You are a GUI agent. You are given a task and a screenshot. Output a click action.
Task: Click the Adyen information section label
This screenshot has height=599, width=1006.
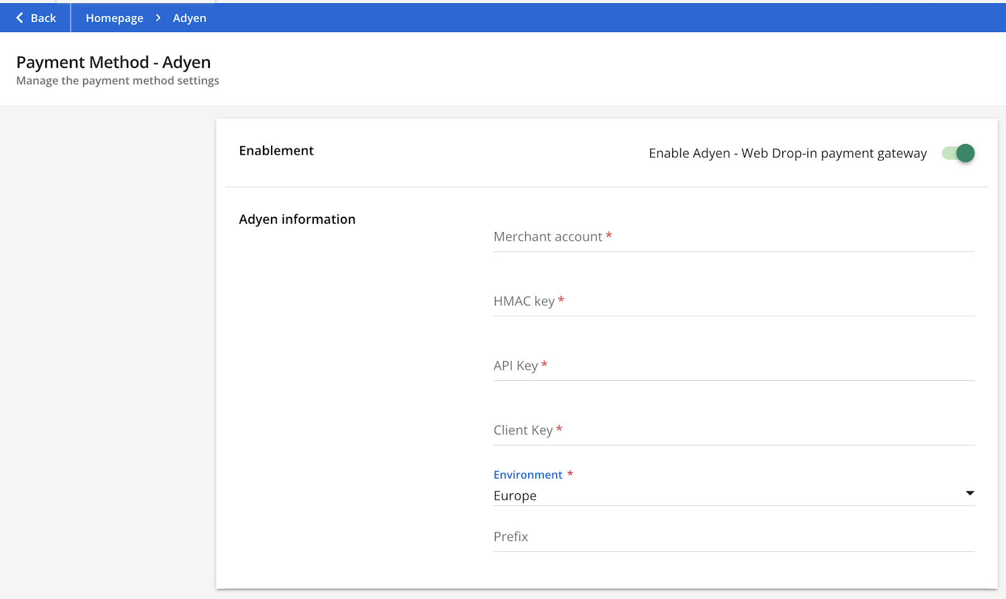point(297,219)
